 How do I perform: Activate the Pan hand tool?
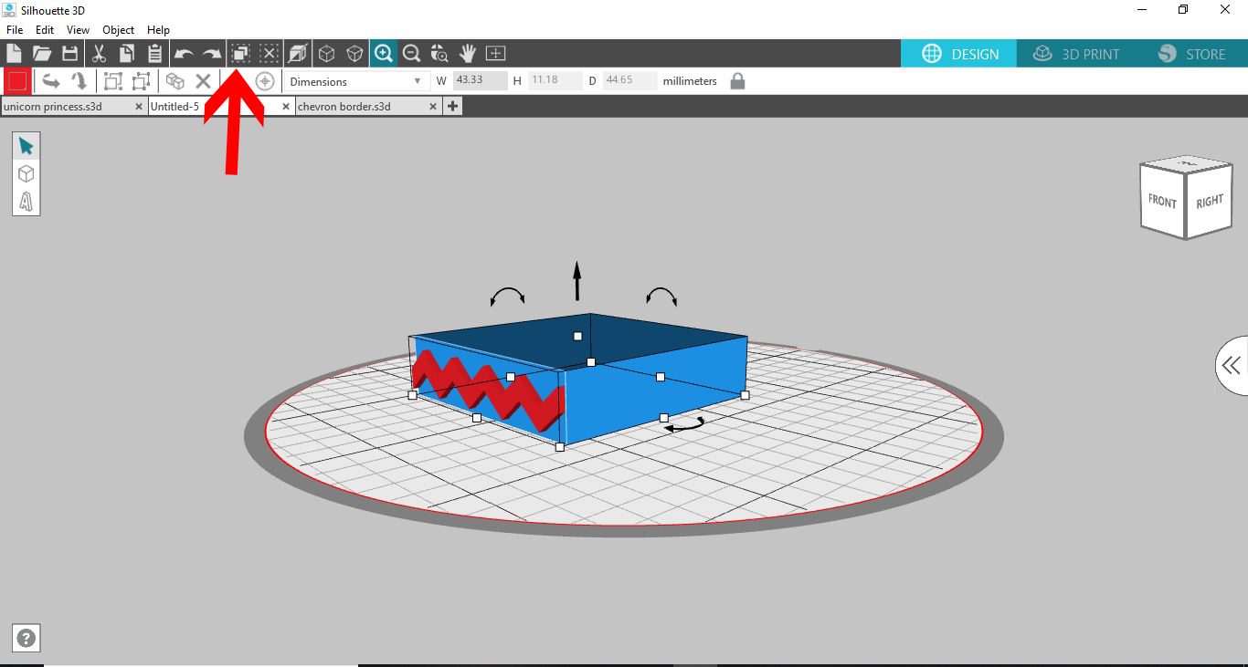click(468, 54)
